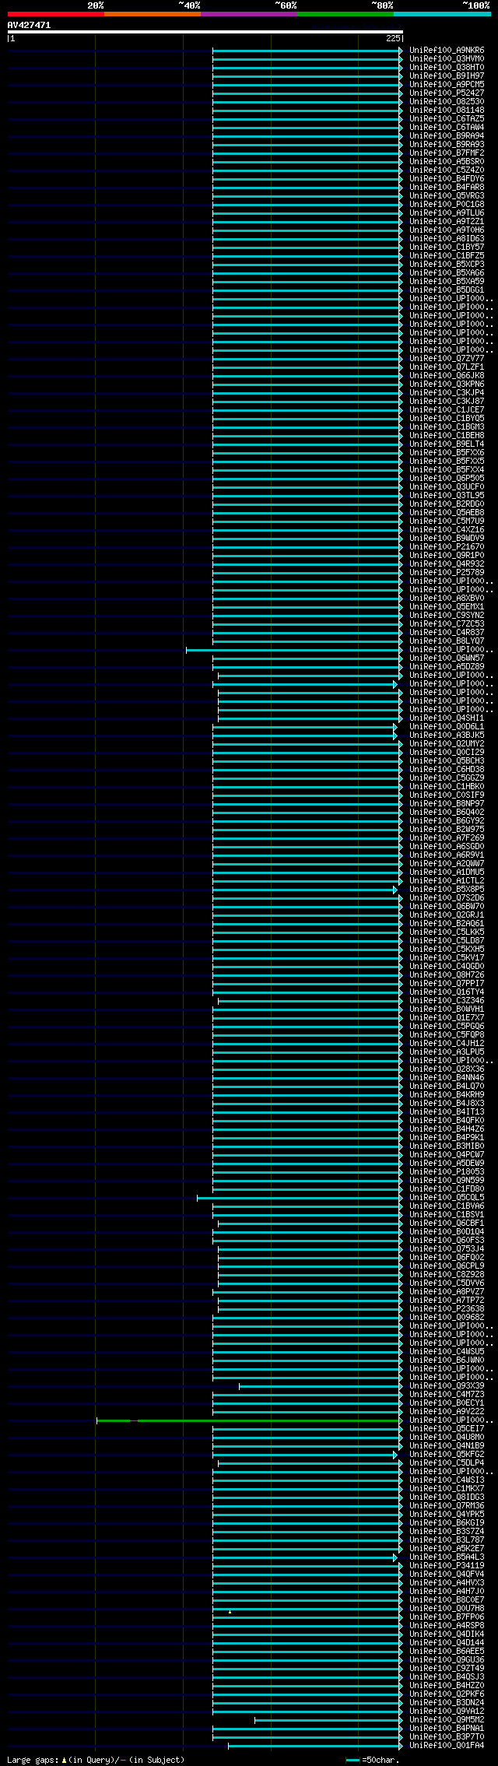
Task: Click label UniRef100_B7FP06
Action: coord(447,1617)
